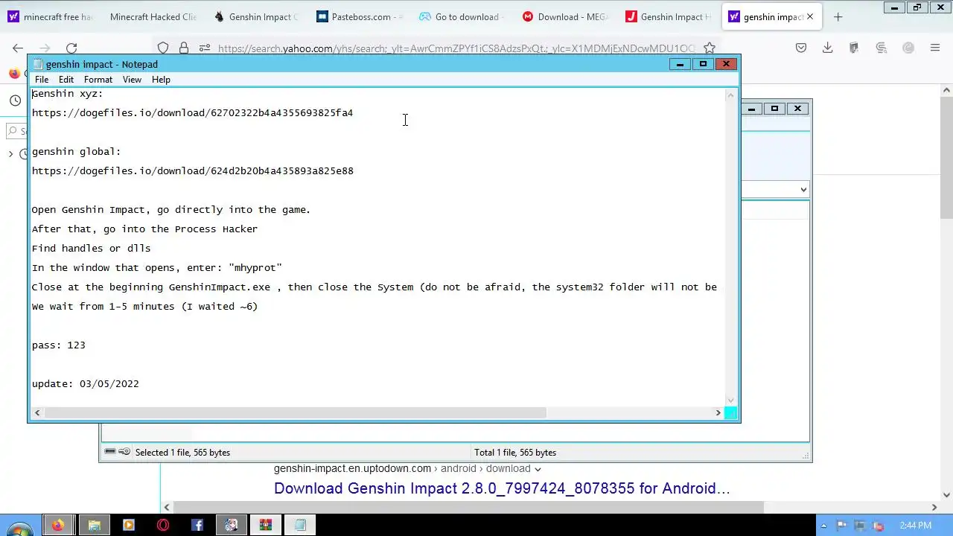The height and width of the screenshot is (536, 953).
Task: Click 'Selected 1 file, 565 bytes' status text
Action: [182, 453]
